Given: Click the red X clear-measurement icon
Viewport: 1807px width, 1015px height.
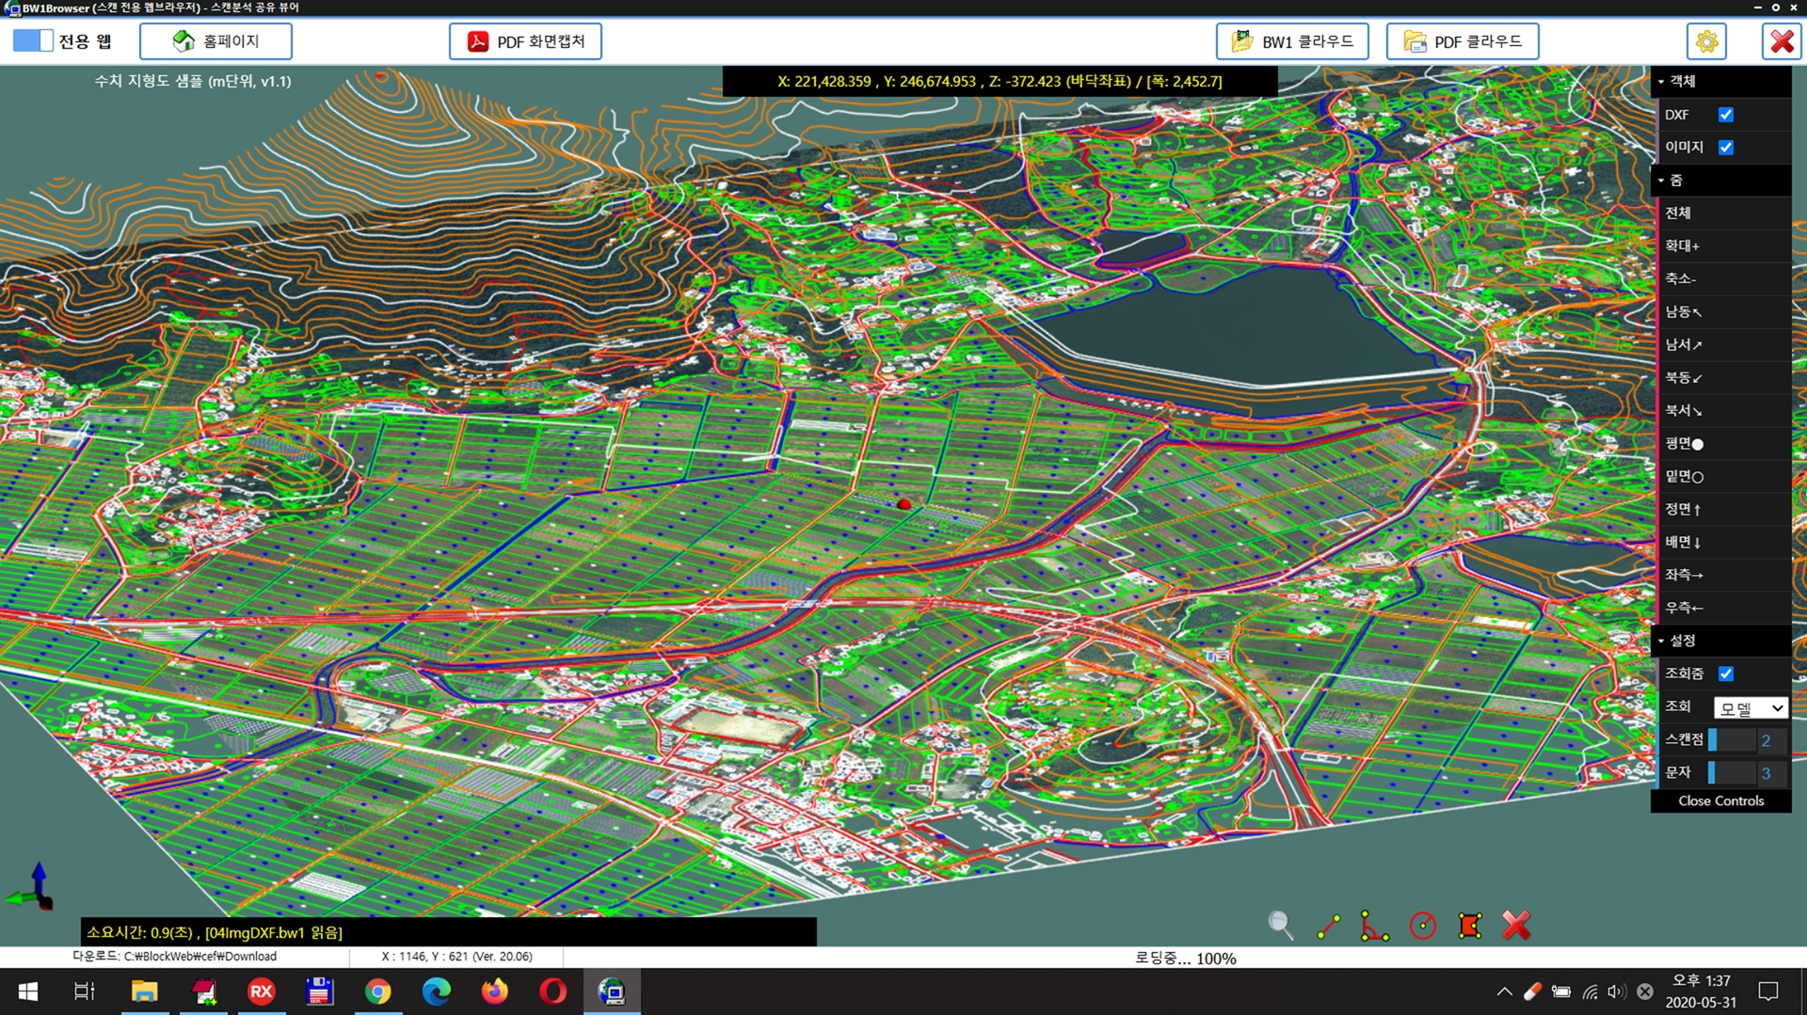Looking at the screenshot, I should 1516,926.
